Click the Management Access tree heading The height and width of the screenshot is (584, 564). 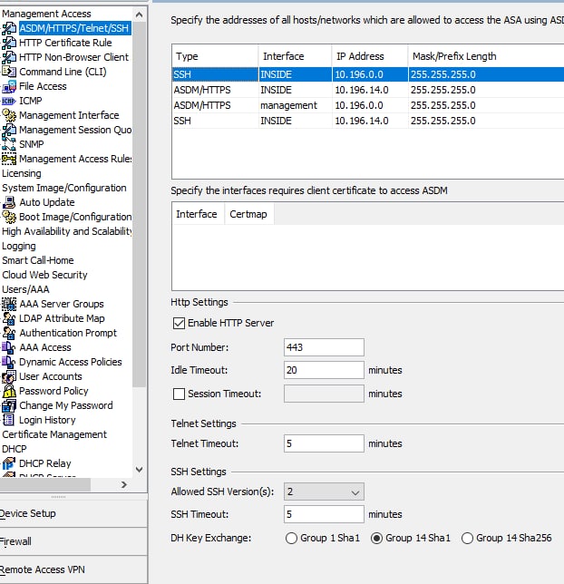tap(46, 14)
